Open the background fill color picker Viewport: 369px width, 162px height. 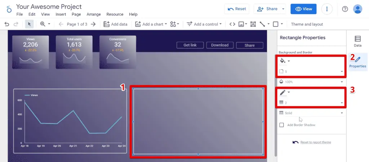pyautogui.click(x=284, y=61)
